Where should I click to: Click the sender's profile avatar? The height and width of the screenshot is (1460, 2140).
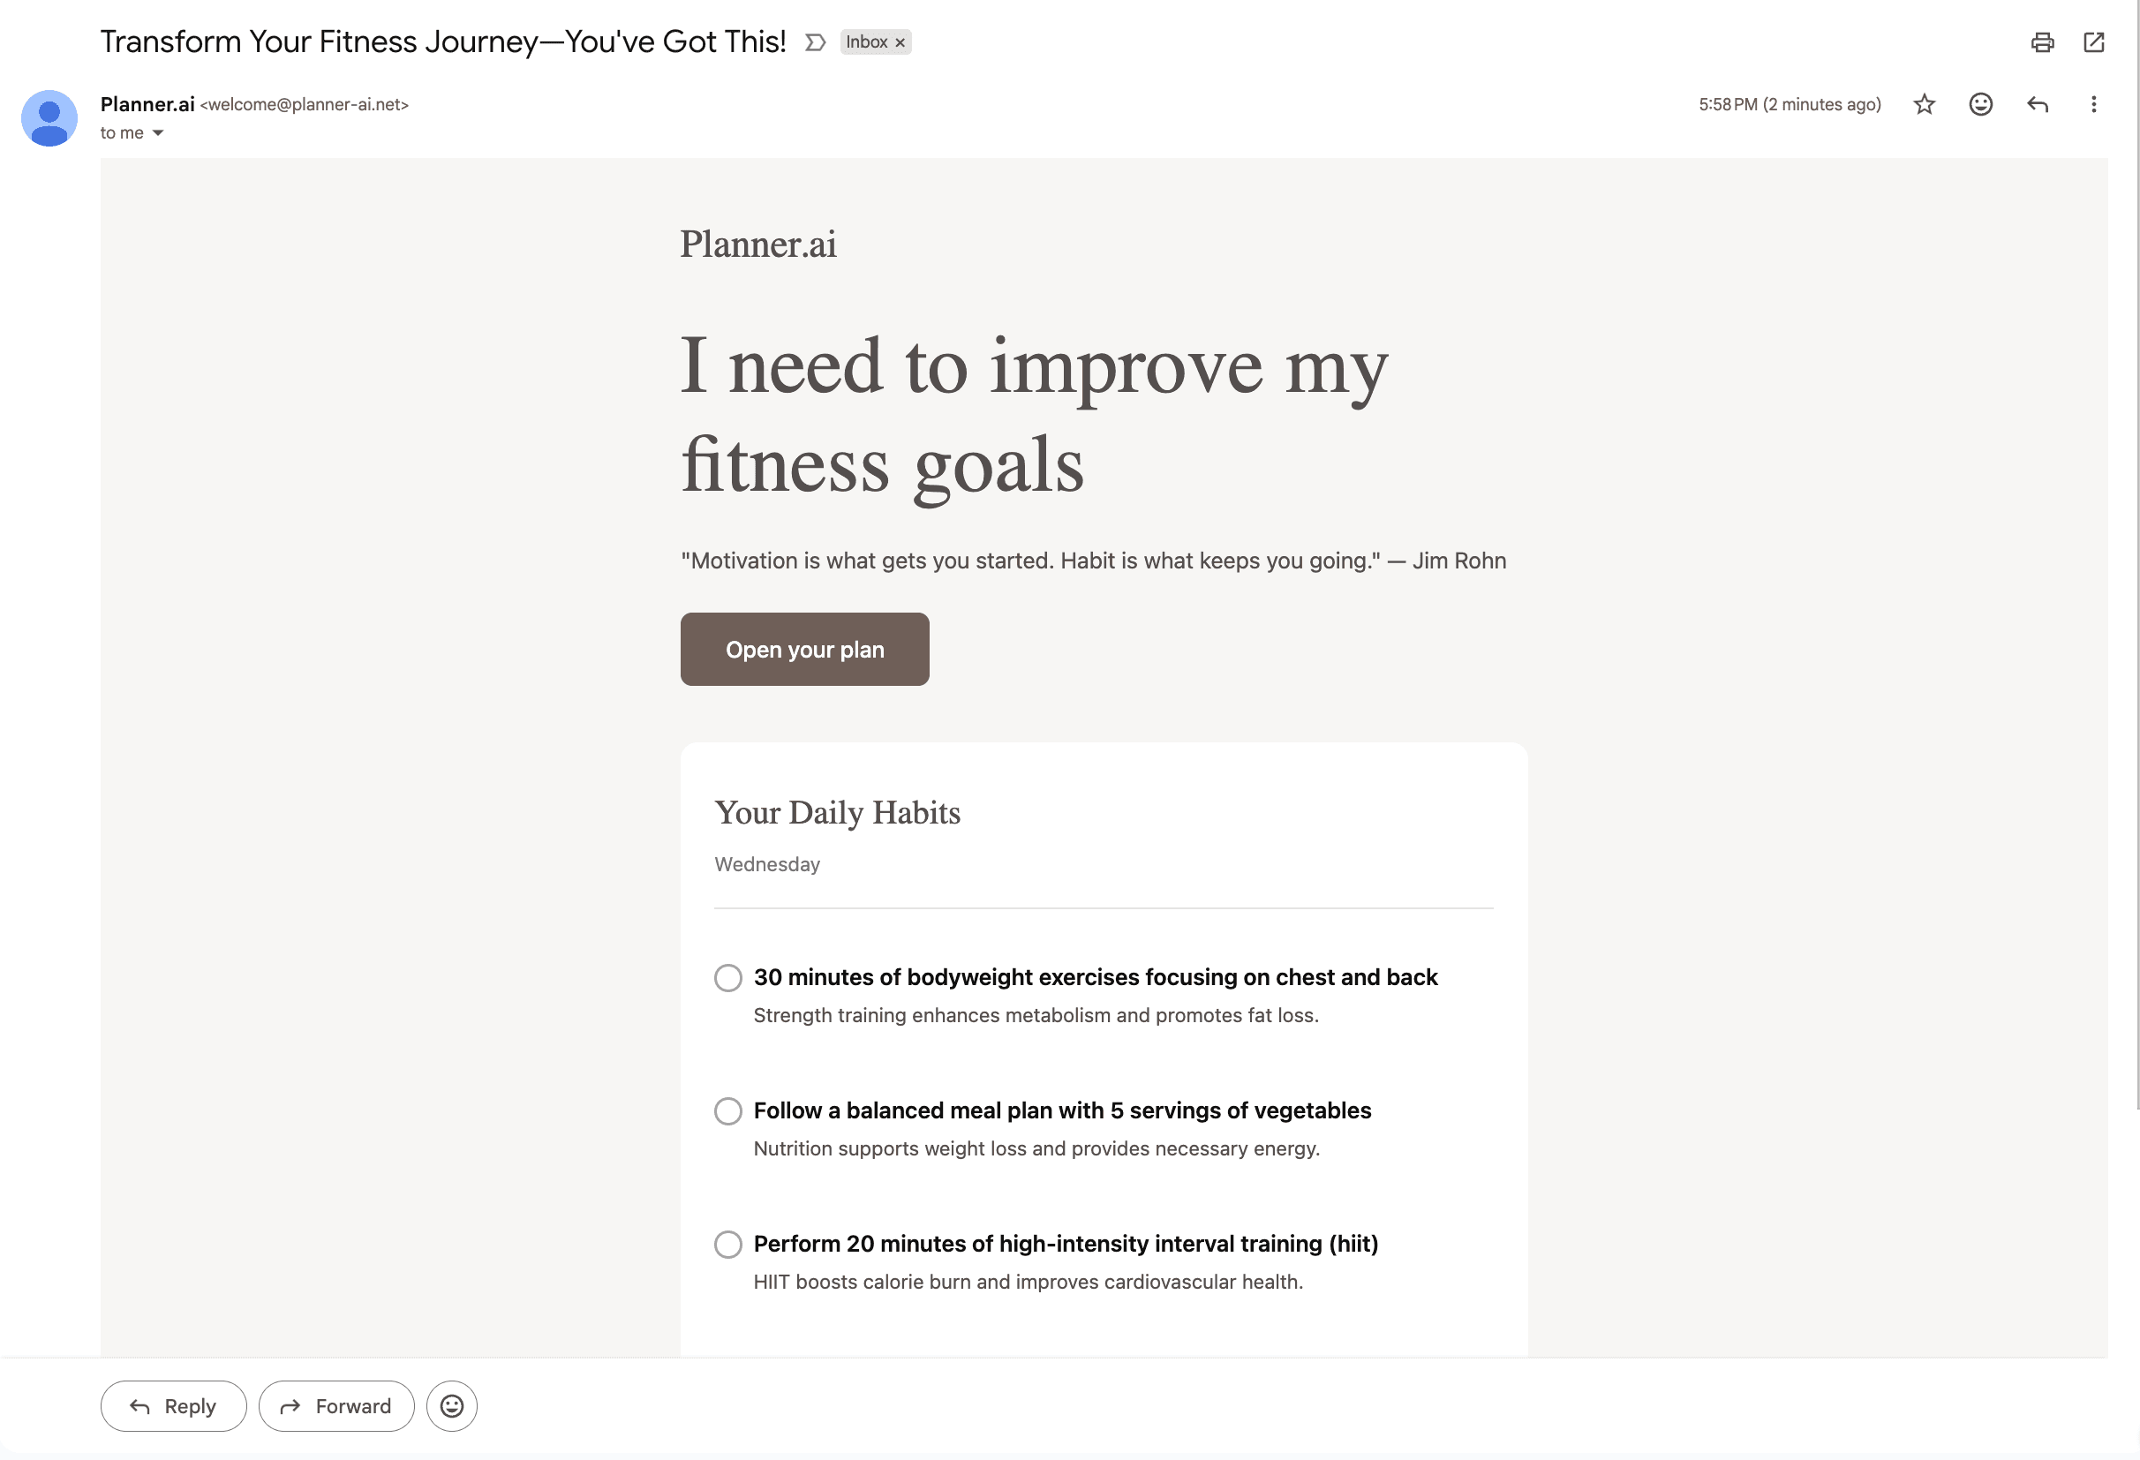pyautogui.click(x=49, y=117)
